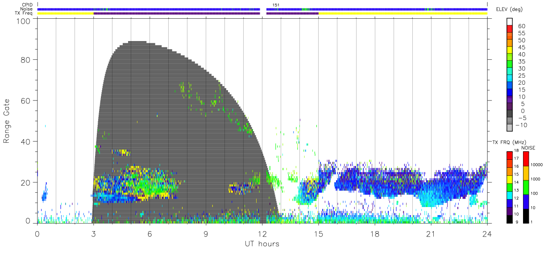Click black TX FRQ segment between 9 and 10

coord(509,218)
